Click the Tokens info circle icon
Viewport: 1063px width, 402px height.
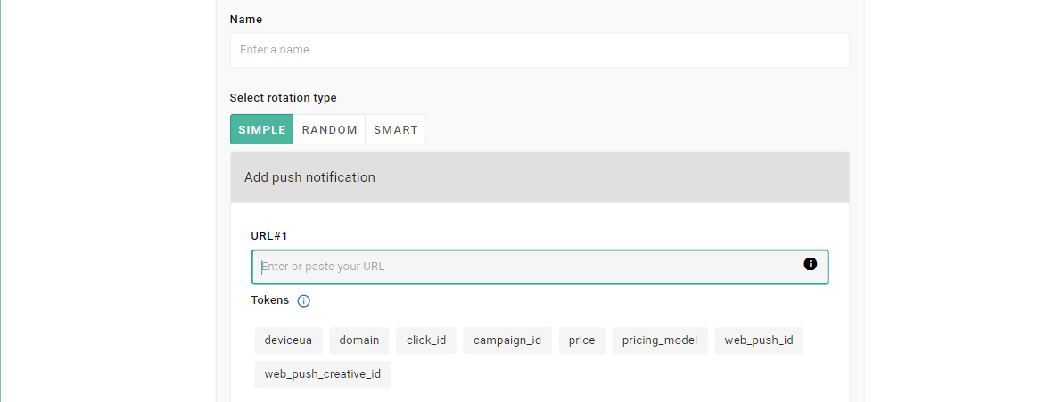(x=303, y=301)
